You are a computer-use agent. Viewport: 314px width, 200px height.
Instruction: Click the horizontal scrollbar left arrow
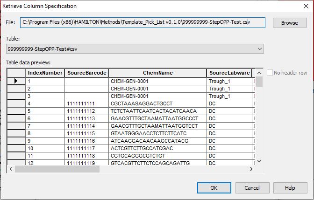tap(11, 169)
